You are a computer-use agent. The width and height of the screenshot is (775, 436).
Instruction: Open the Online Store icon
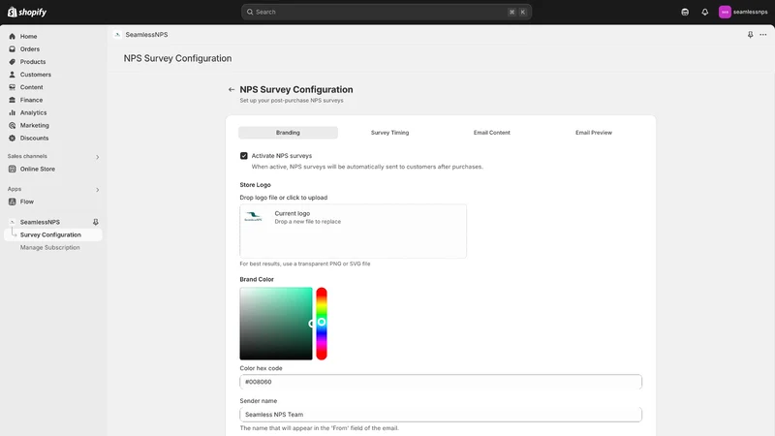13,169
